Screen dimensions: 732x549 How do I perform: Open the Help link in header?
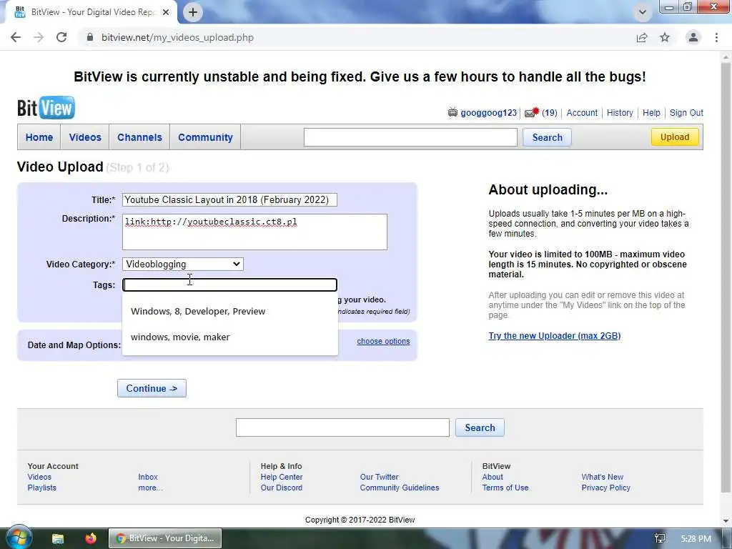[x=651, y=112]
